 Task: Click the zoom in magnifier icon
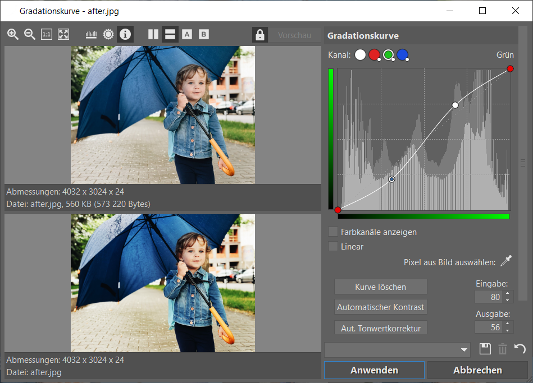[13, 34]
